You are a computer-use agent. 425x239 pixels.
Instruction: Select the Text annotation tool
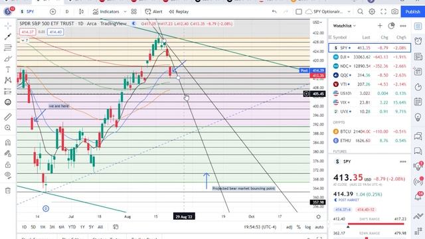pos(8,70)
